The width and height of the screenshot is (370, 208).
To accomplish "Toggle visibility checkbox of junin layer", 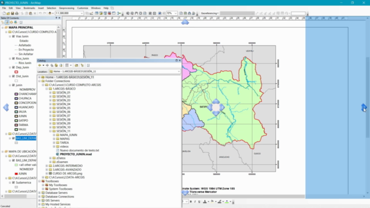I will 13,85.
